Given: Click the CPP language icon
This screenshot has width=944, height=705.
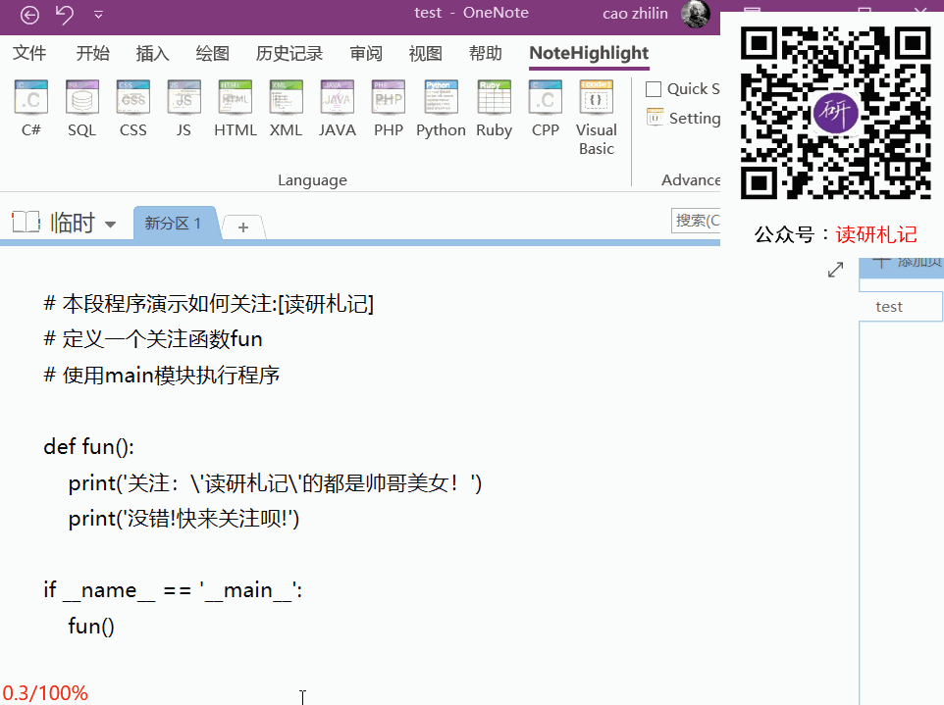Looking at the screenshot, I should (546, 108).
